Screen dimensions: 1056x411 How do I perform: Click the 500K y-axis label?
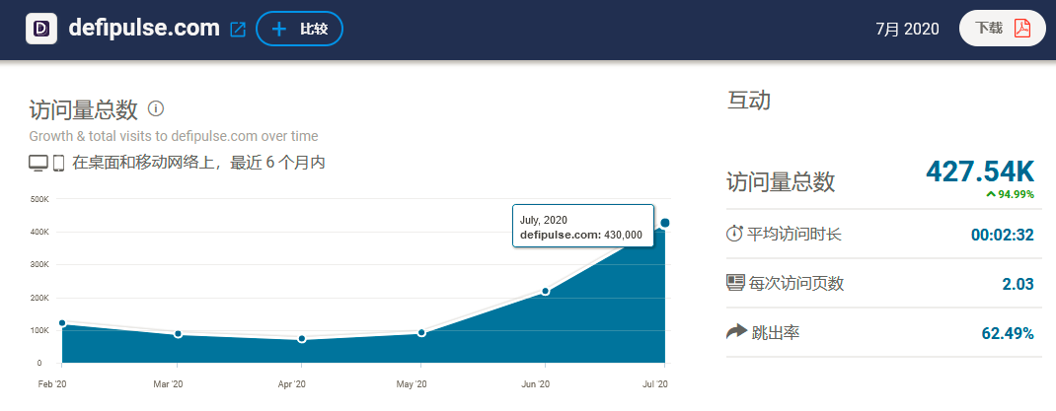[x=40, y=199]
